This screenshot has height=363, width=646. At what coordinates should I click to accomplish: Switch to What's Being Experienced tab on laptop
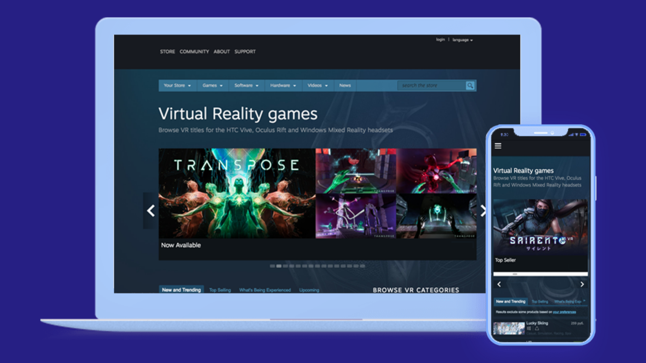[265, 290]
